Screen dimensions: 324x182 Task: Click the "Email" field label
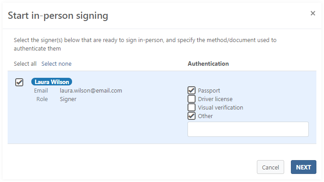tap(41, 90)
